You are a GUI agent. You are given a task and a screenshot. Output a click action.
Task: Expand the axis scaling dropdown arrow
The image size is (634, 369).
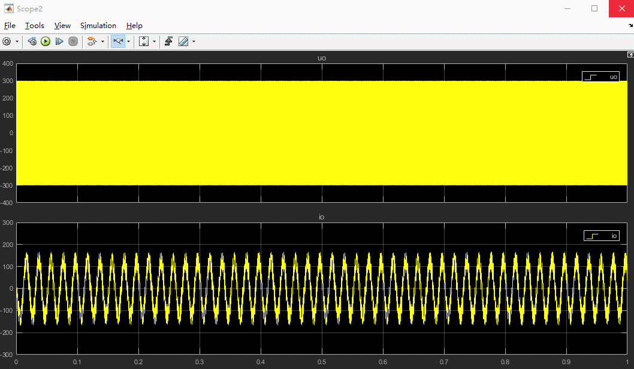tap(154, 42)
